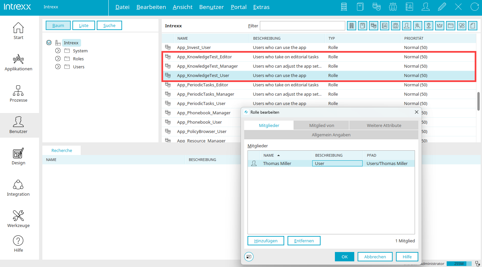
Task: Switch to the Allgemein Angaben tab
Action: pos(331,135)
